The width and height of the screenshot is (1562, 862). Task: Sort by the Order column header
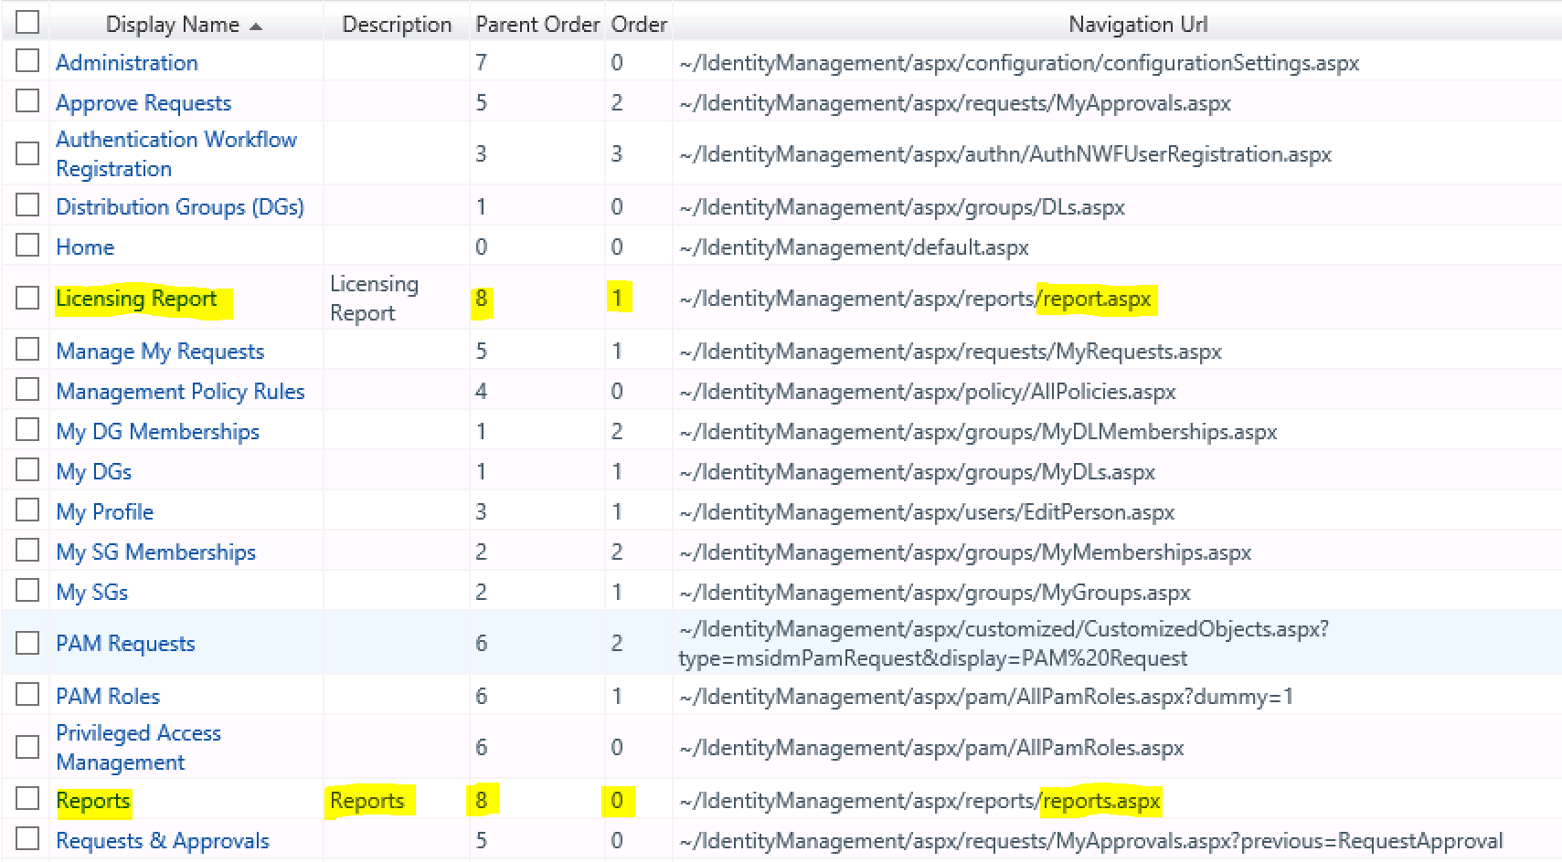[x=639, y=25]
